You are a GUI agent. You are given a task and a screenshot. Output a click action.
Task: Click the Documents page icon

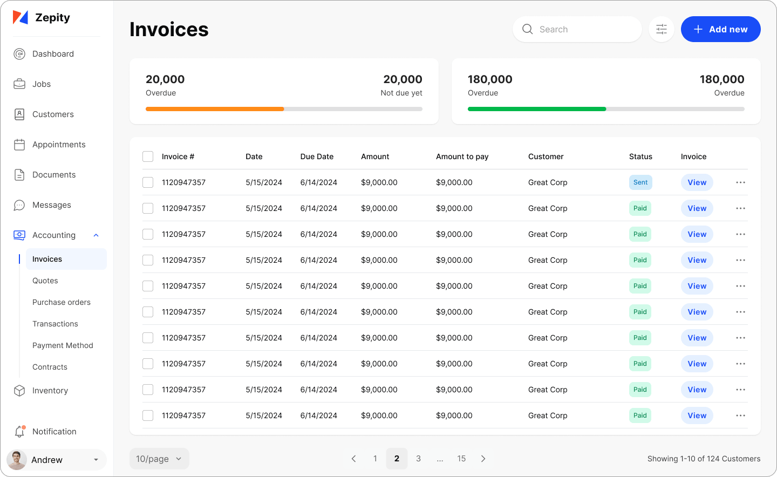pos(19,174)
